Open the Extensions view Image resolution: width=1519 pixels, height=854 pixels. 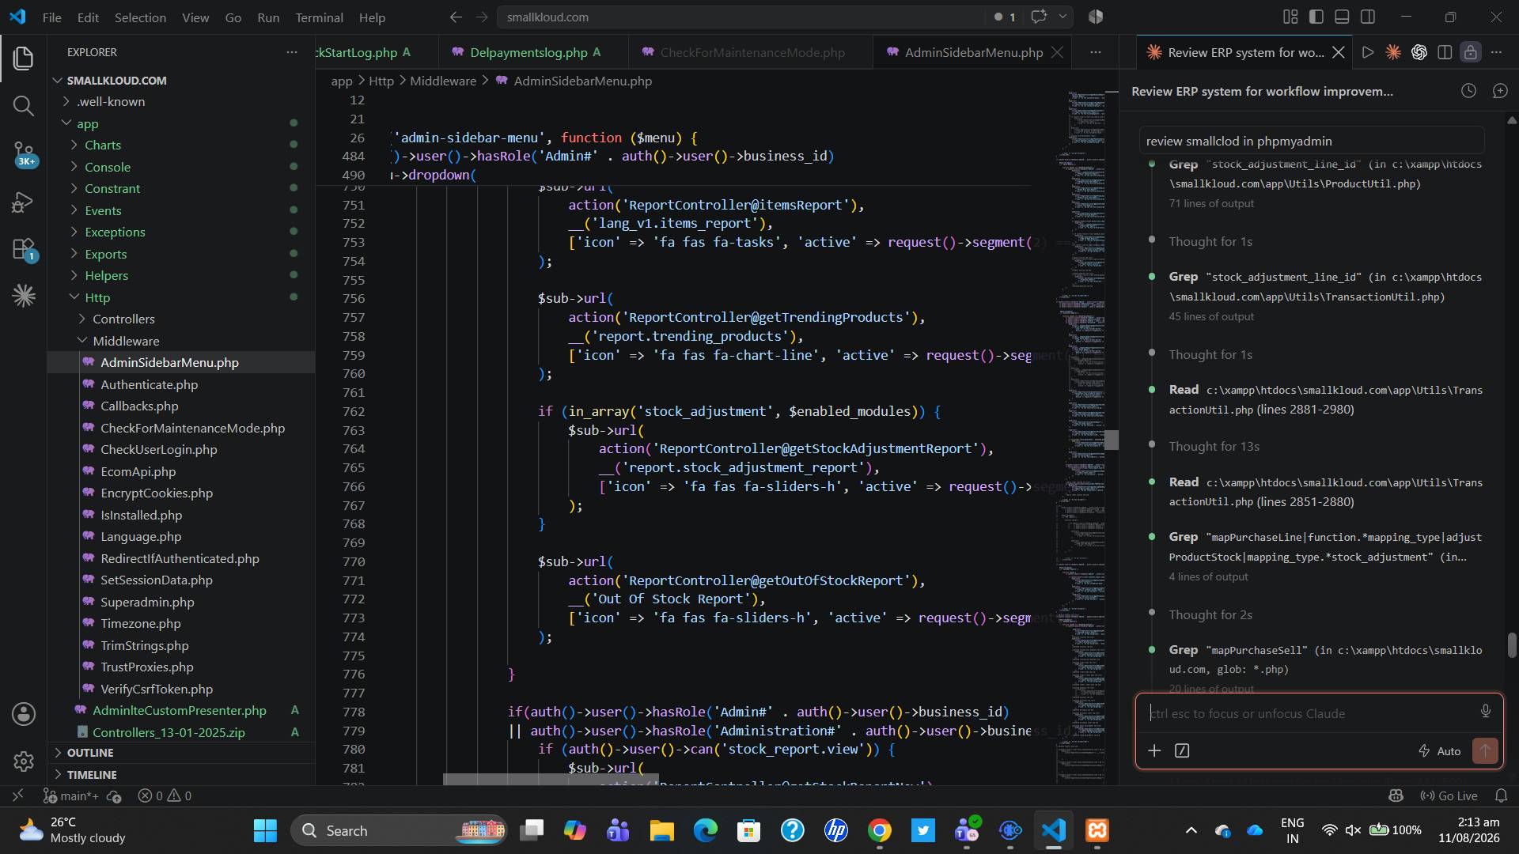[24, 250]
